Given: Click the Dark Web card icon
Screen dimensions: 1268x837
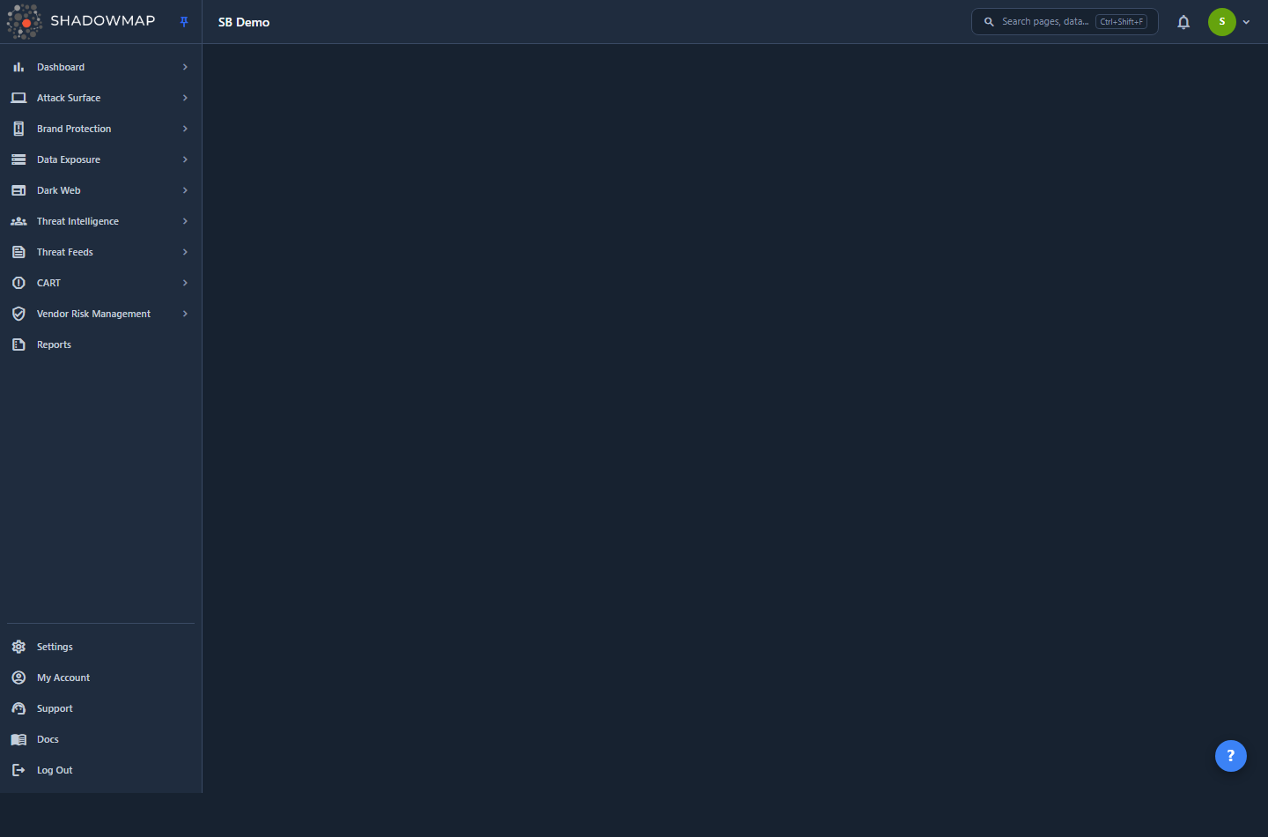Looking at the screenshot, I should click(18, 190).
